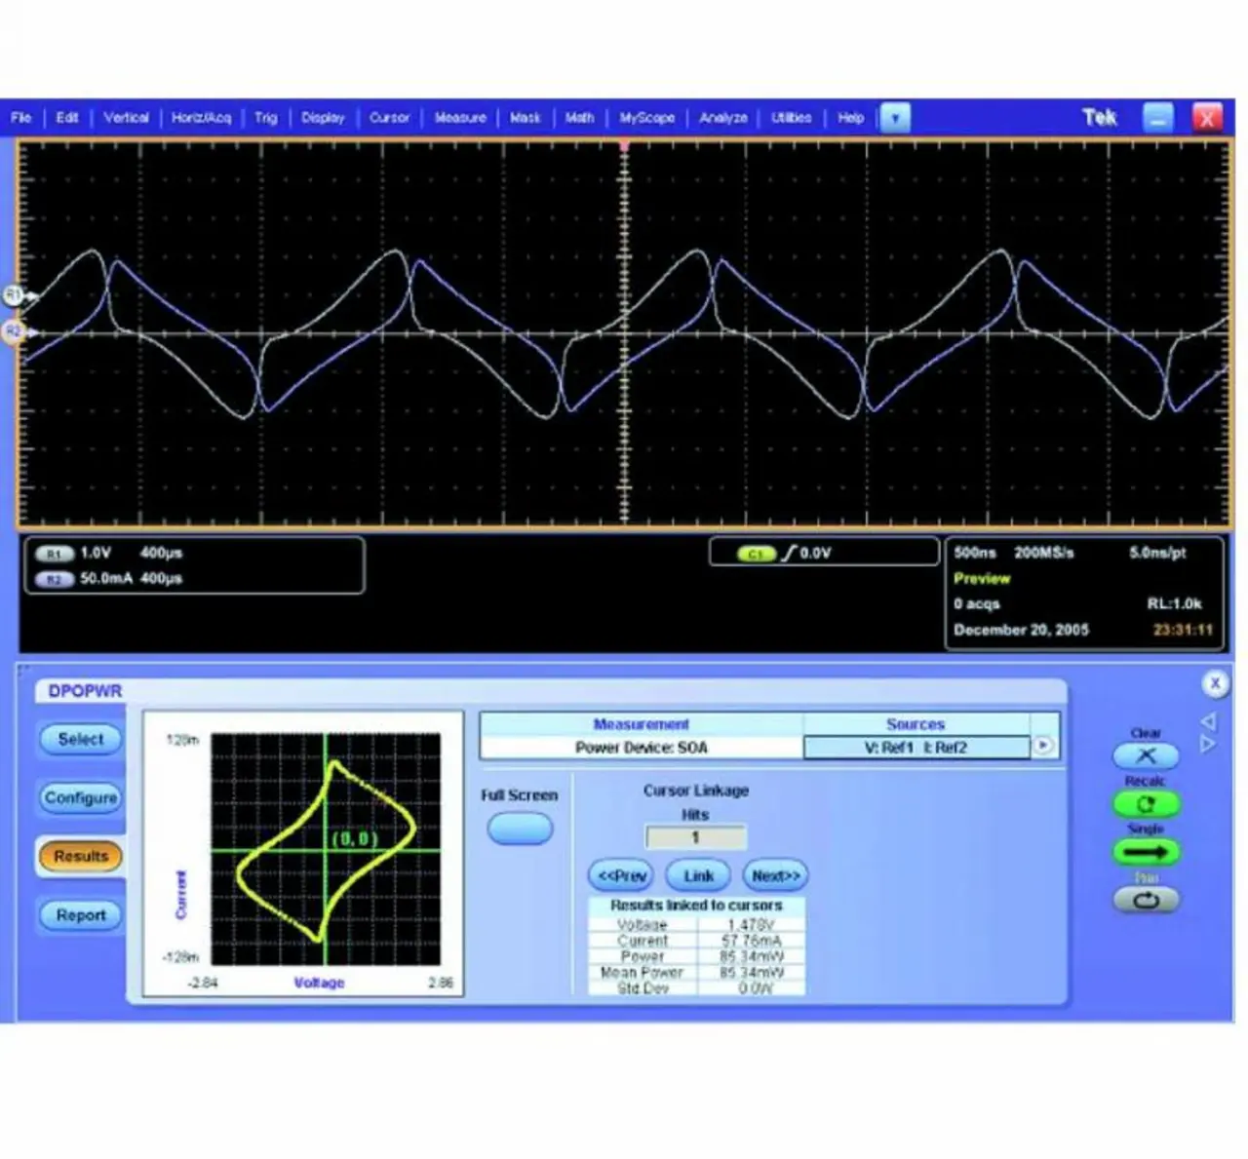This screenshot has height=1159, width=1248.
Task: Click the DPOPWR Configure button
Action: coord(81,797)
